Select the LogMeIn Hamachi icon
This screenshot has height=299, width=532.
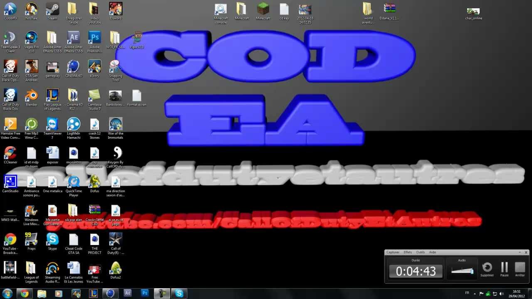click(x=74, y=128)
